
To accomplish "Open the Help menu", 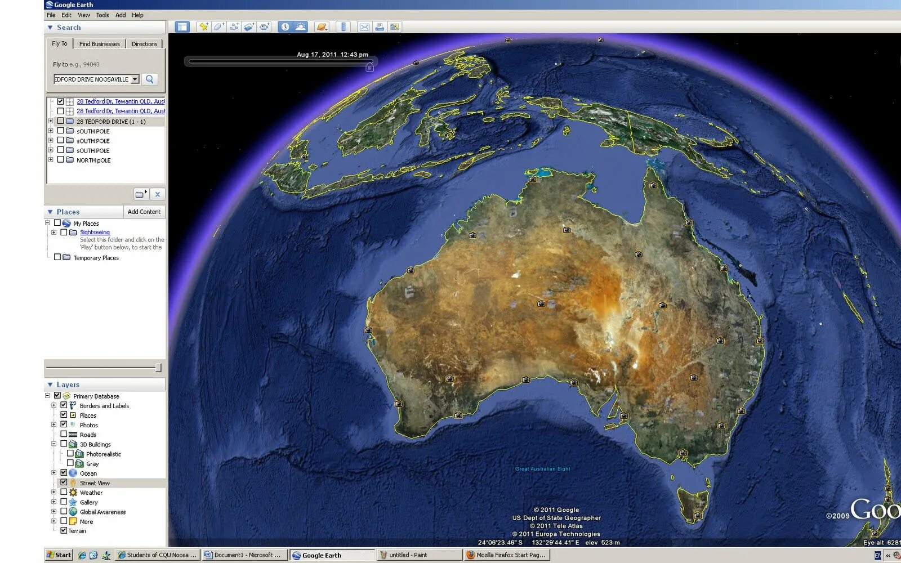I will pos(137,15).
